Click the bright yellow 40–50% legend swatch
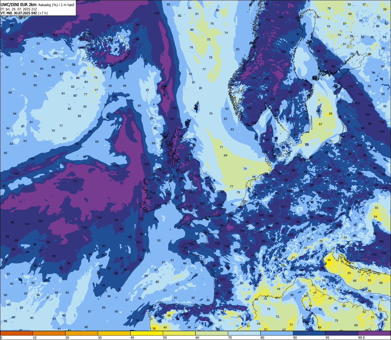Screen dimensions: 391x340 (147, 333)
